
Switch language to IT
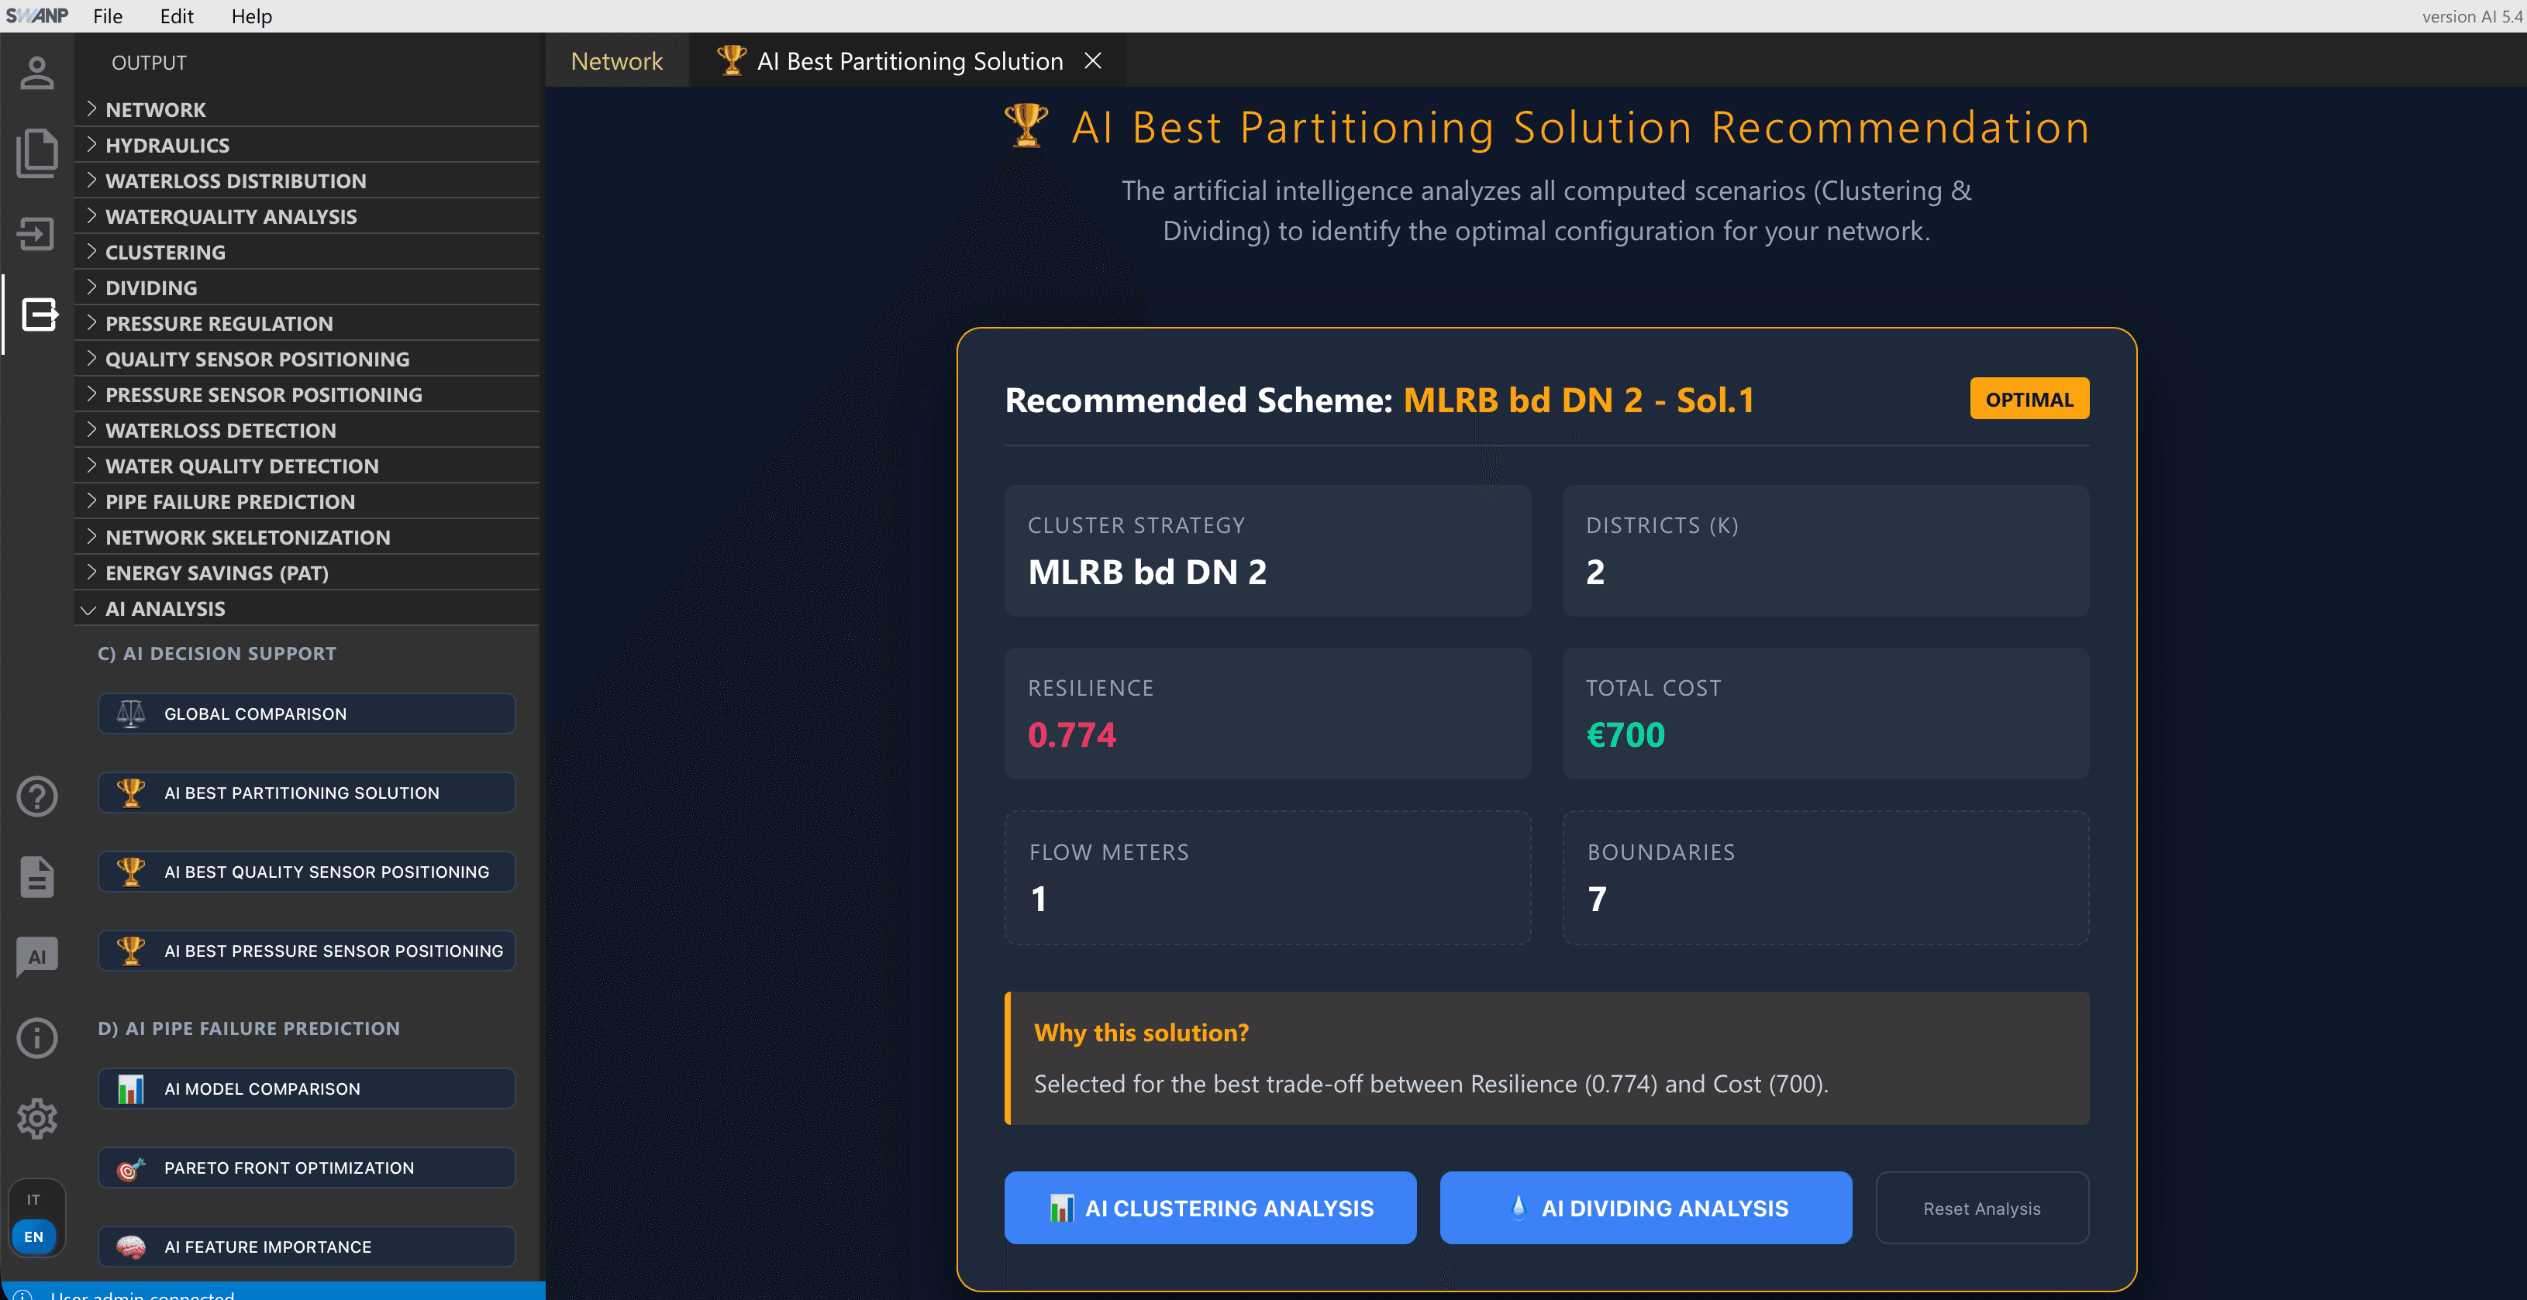(x=33, y=1199)
